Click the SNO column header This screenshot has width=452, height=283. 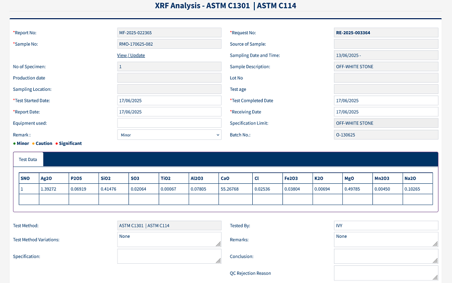(29, 178)
